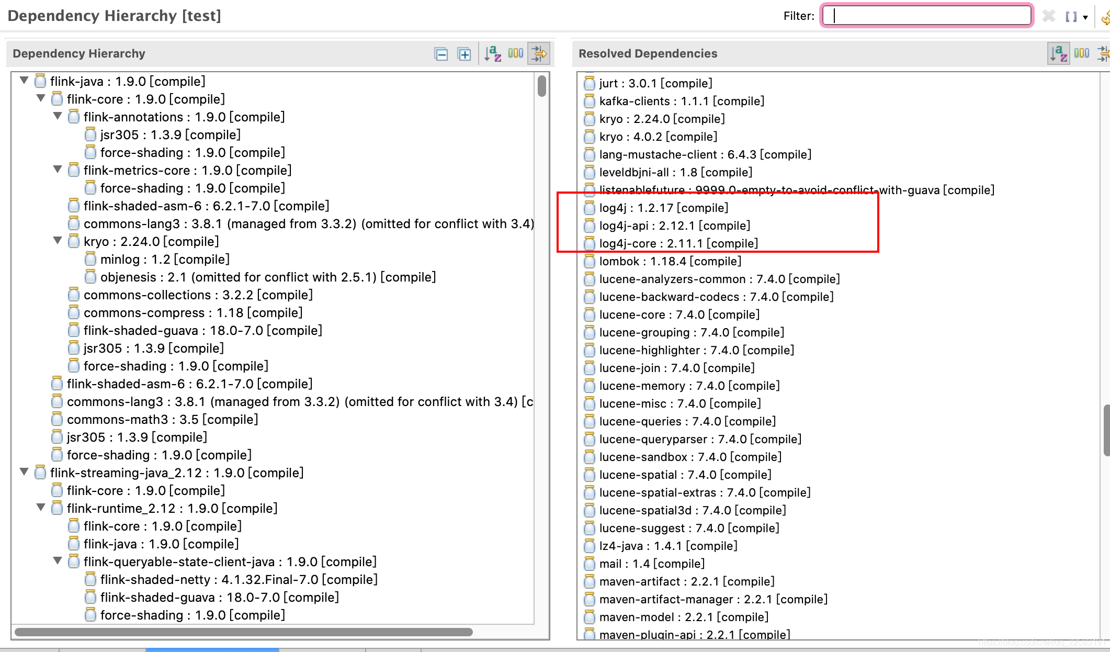The height and width of the screenshot is (652, 1110).
Task: Click the Filter input field
Action: coord(926,16)
